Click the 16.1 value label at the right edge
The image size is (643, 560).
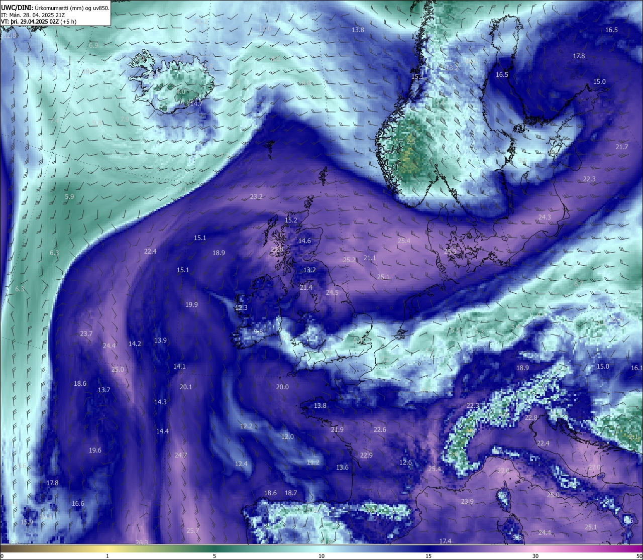[636, 368]
